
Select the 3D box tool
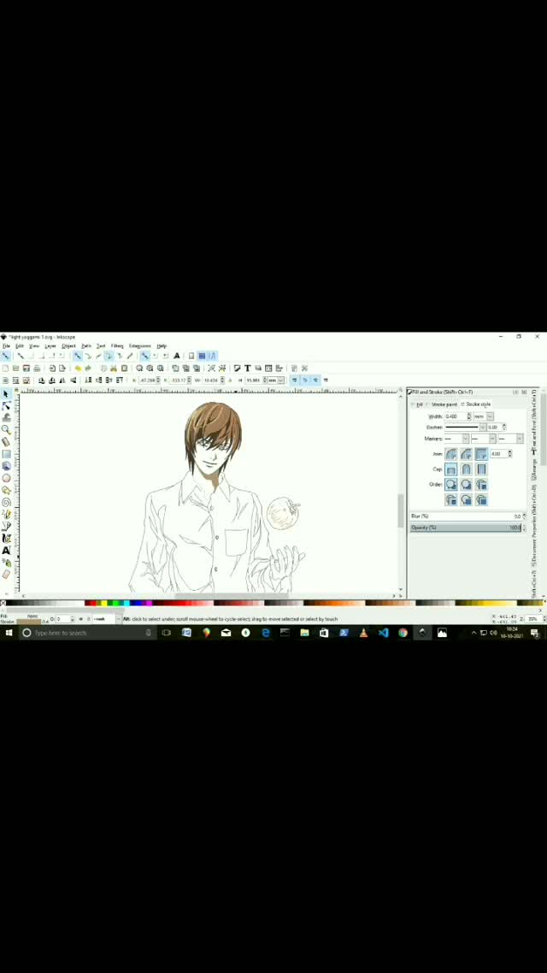click(x=6, y=466)
